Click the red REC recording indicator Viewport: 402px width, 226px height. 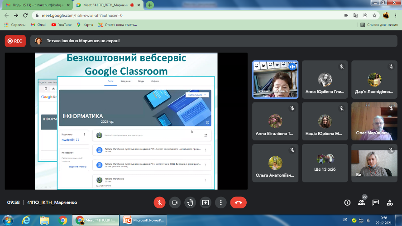point(15,41)
